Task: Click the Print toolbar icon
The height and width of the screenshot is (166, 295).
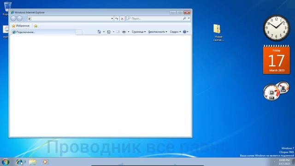Action: point(124,32)
